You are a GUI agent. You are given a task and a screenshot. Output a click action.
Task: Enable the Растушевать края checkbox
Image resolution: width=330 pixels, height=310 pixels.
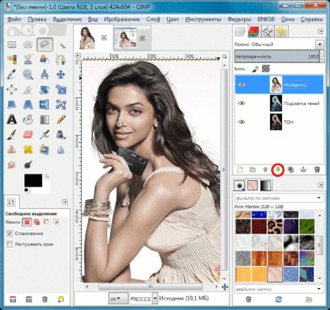10,244
